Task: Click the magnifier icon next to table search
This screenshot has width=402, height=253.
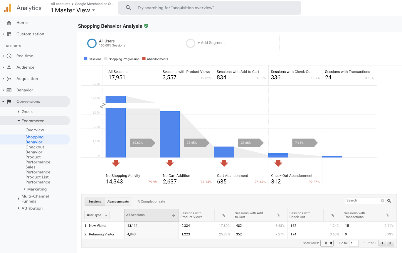Action: [x=389, y=200]
